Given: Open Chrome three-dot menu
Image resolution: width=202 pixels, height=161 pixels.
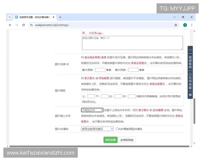Looking at the screenshot, I should tap(192, 25).
